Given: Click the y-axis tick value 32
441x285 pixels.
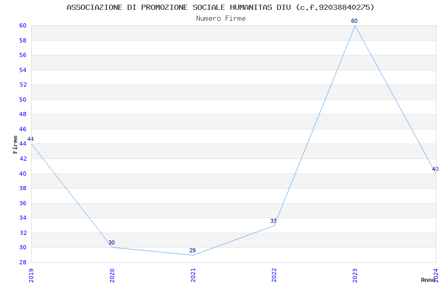Looking at the screenshot, I should pyautogui.click(x=23, y=233).
